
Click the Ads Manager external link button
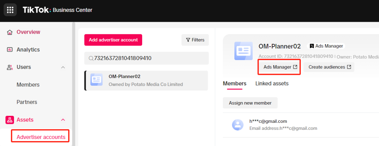[x=280, y=67]
